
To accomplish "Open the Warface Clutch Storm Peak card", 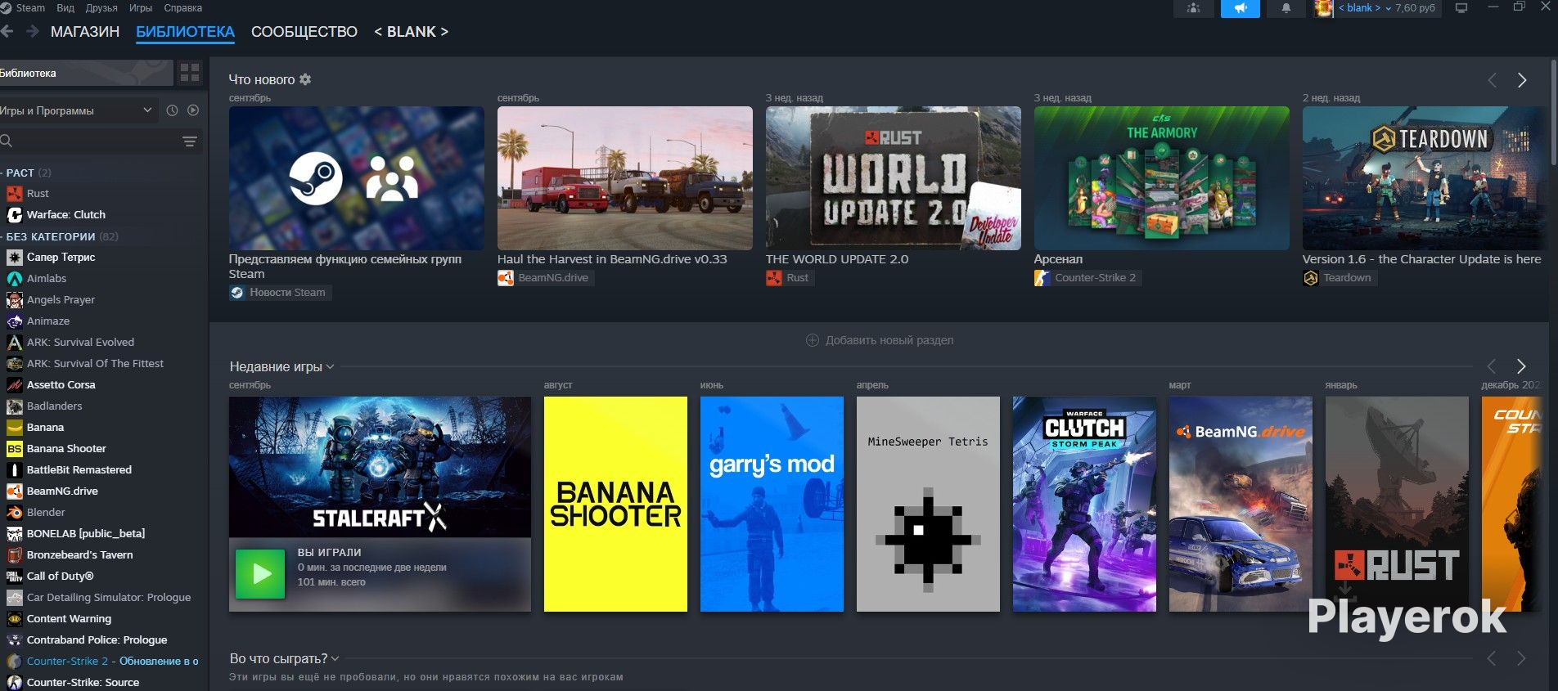I will point(1084,504).
